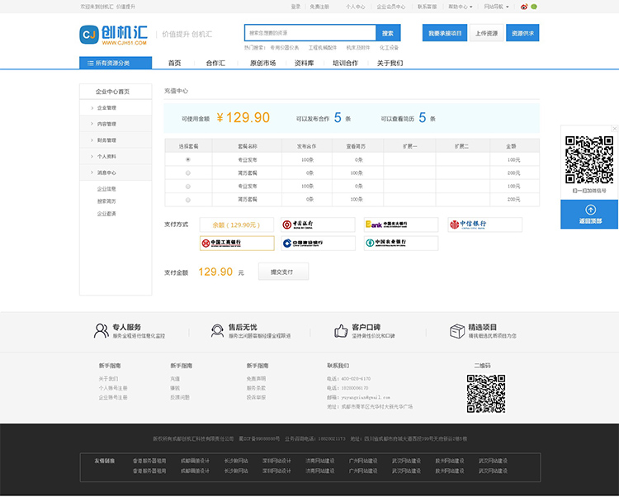Select the last row package radio button
The image size is (619, 497).
188,199
